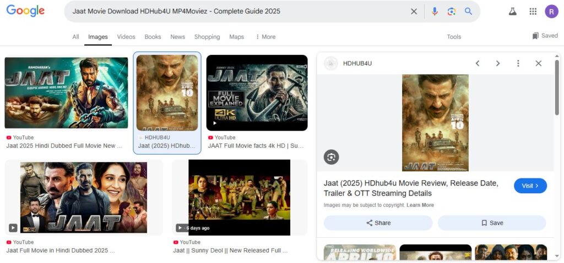The height and width of the screenshot is (263, 564).
Task: Open three-dot options in preview panel
Action: point(518,64)
